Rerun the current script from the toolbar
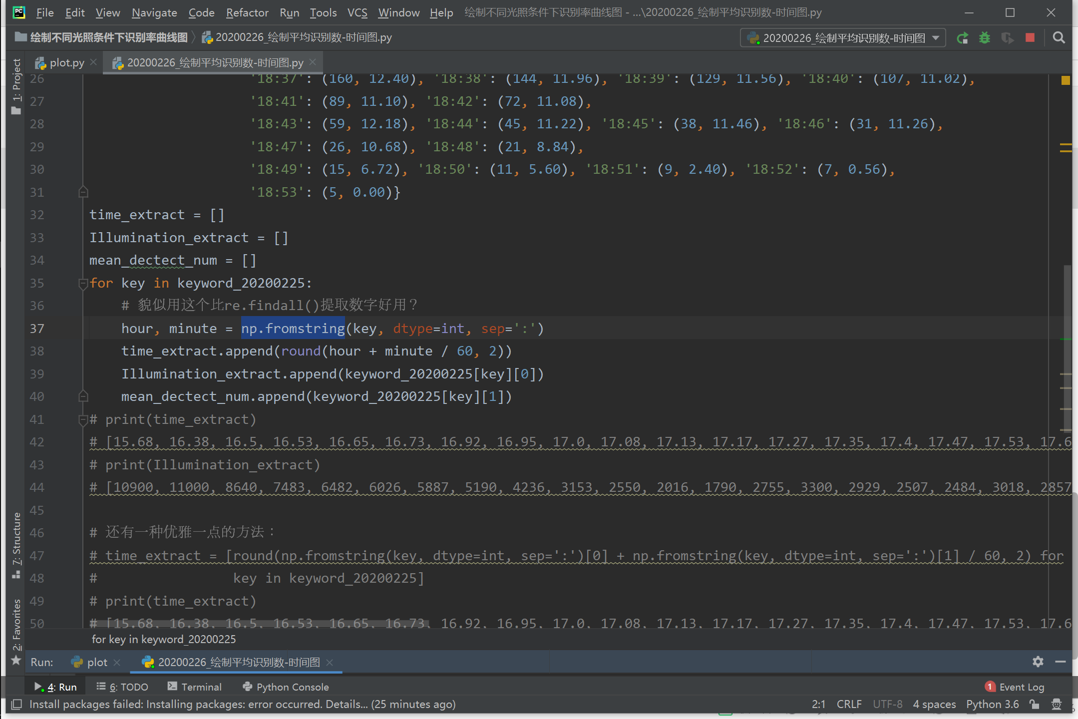 click(x=963, y=37)
